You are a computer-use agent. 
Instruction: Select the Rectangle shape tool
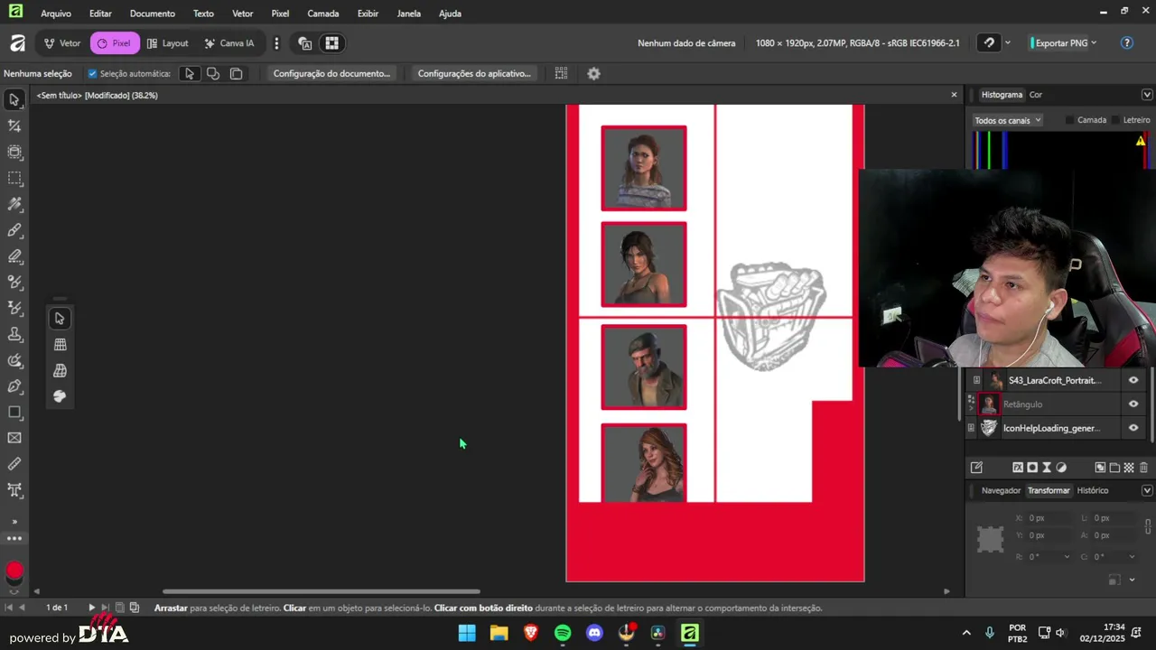click(x=14, y=413)
